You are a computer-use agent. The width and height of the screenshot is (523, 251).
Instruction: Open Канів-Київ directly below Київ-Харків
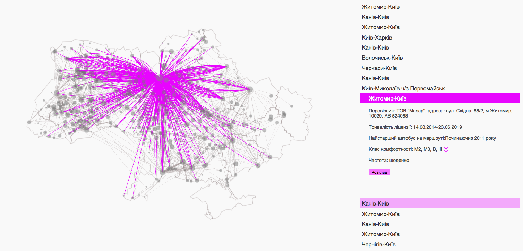click(375, 47)
